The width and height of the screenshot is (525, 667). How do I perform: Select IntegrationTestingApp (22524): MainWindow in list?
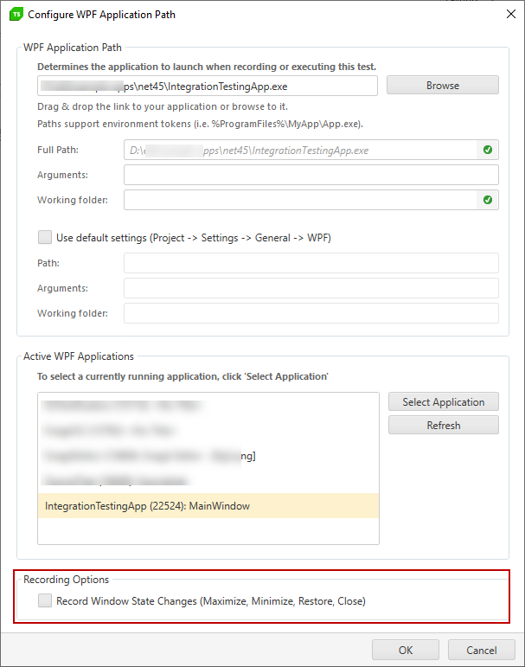[208, 506]
